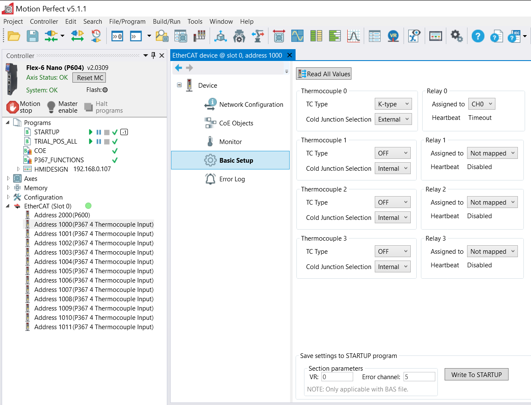The width and height of the screenshot is (531, 405).
Task: Close the EtherCAT device tab
Action: point(290,55)
